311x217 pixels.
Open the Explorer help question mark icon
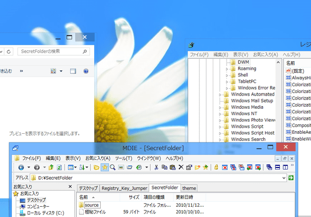86,71
